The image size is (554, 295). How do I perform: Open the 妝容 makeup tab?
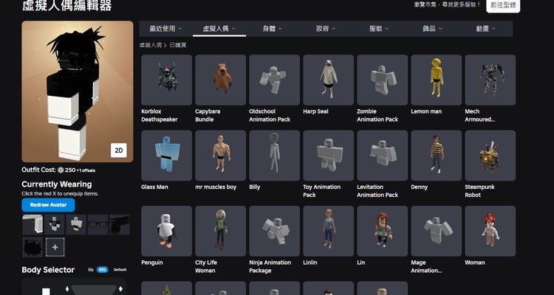coord(325,29)
